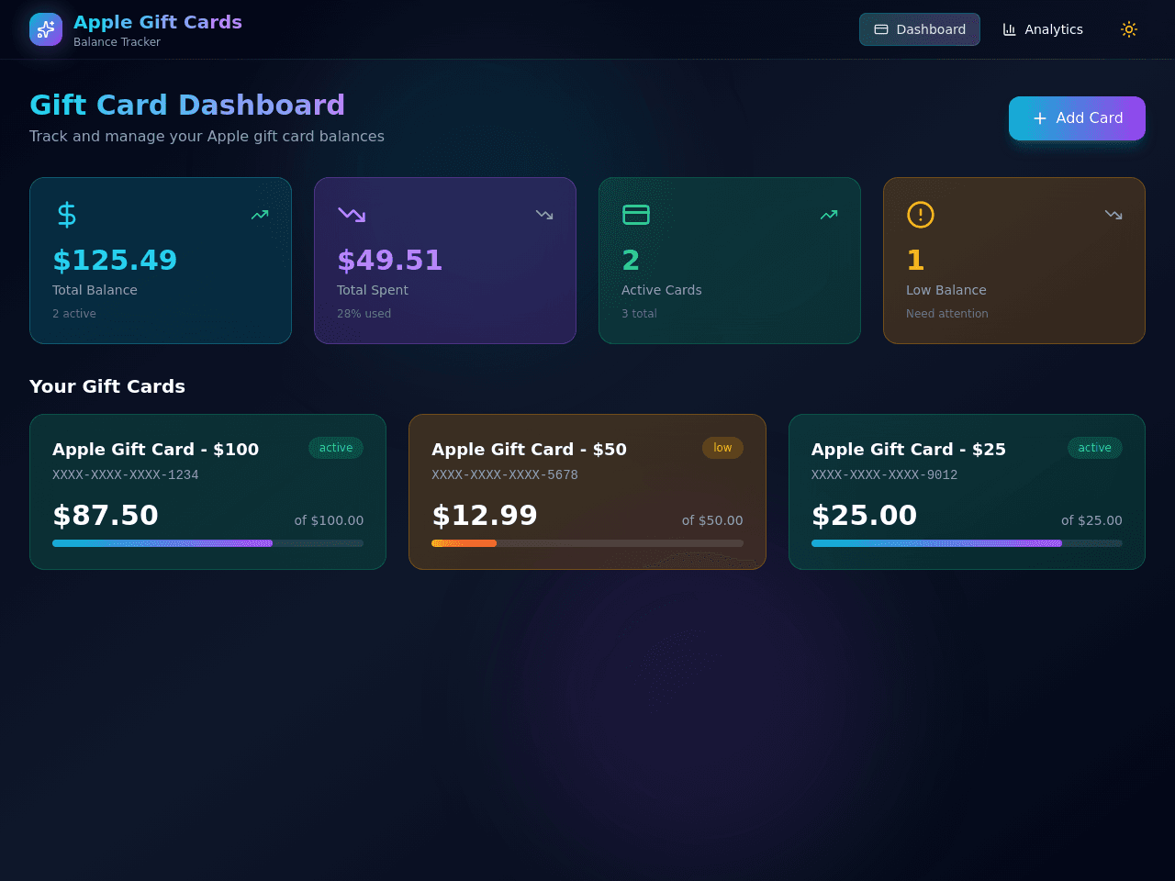
Task: Switch to the Analytics tab
Action: (x=1043, y=29)
